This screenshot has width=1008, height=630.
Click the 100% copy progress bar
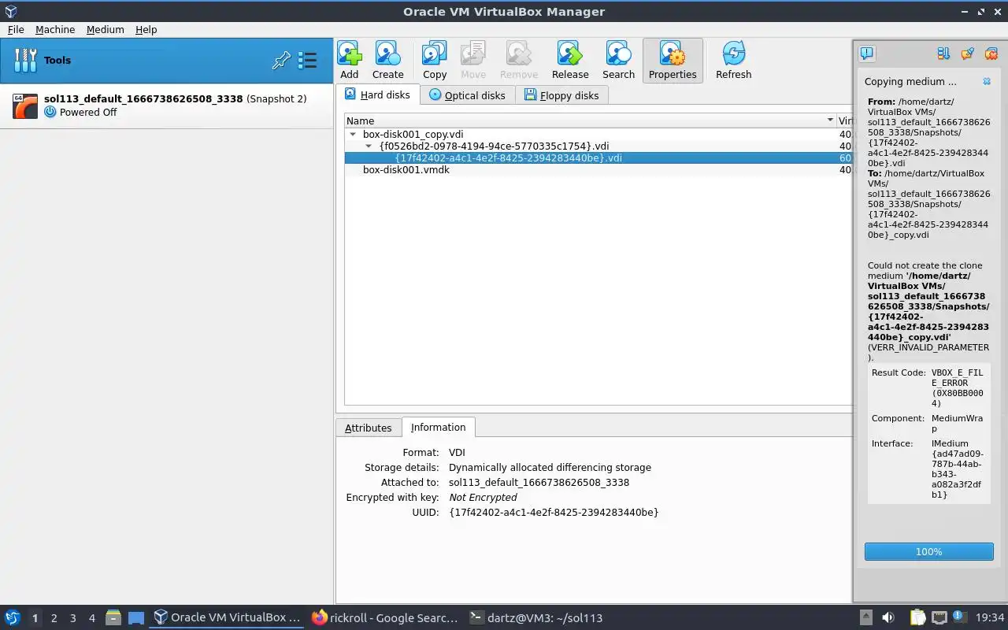pyautogui.click(x=928, y=552)
